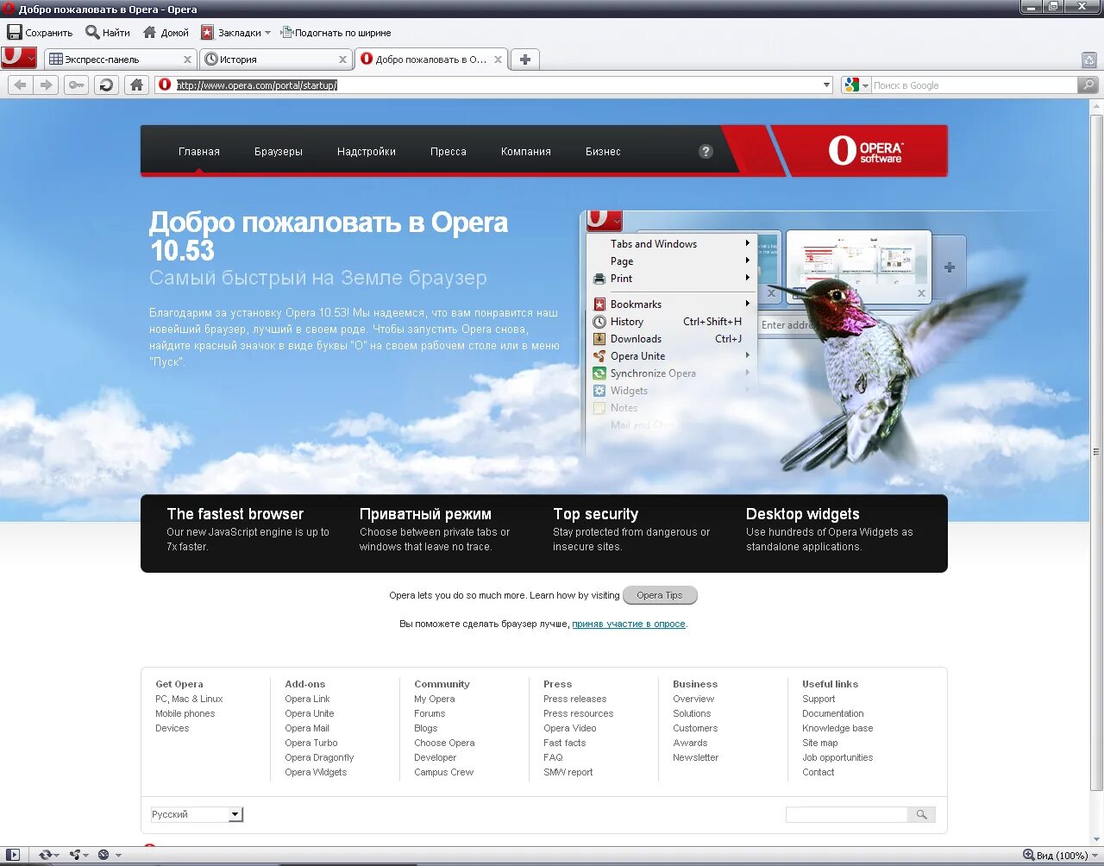Toggle the side panel button in status bar
1104x866 pixels.
(x=13, y=855)
